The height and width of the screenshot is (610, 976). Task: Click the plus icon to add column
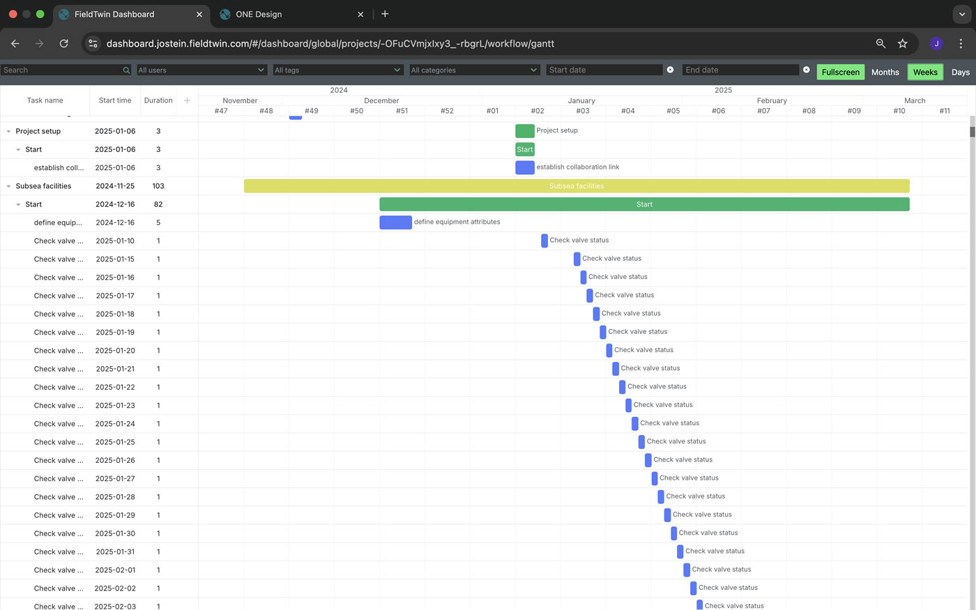tap(187, 100)
